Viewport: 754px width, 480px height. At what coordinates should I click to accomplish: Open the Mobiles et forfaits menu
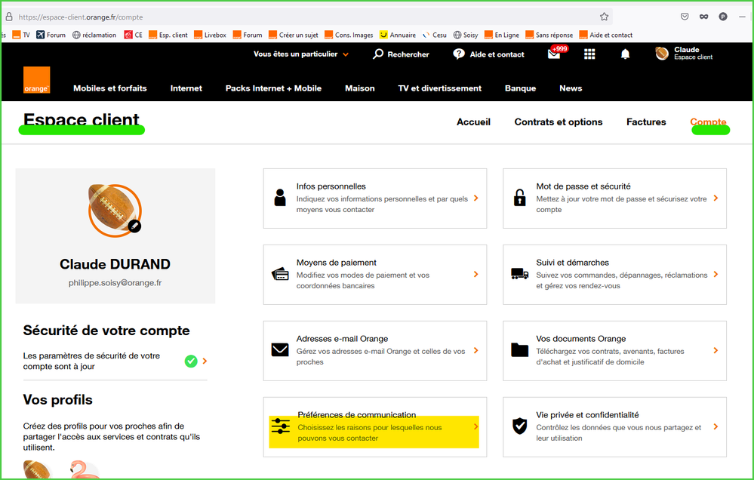110,88
